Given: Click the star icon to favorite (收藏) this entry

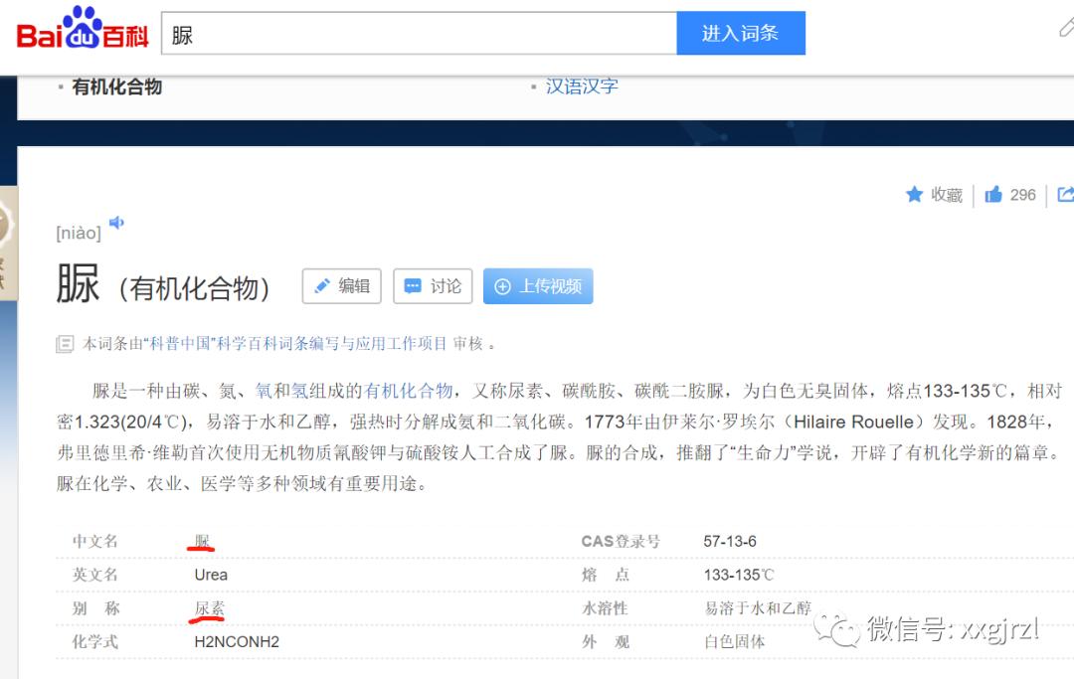Looking at the screenshot, I should (x=914, y=195).
